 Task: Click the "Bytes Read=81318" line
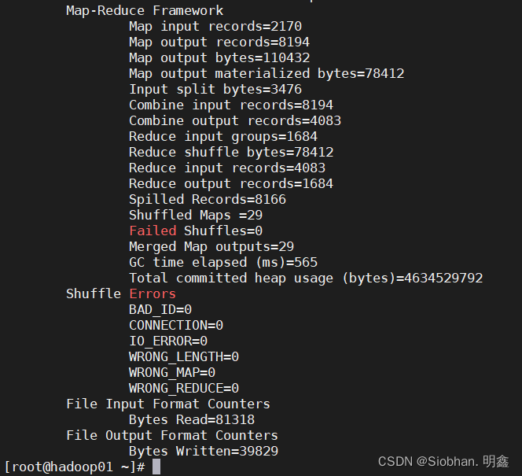(191, 419)
